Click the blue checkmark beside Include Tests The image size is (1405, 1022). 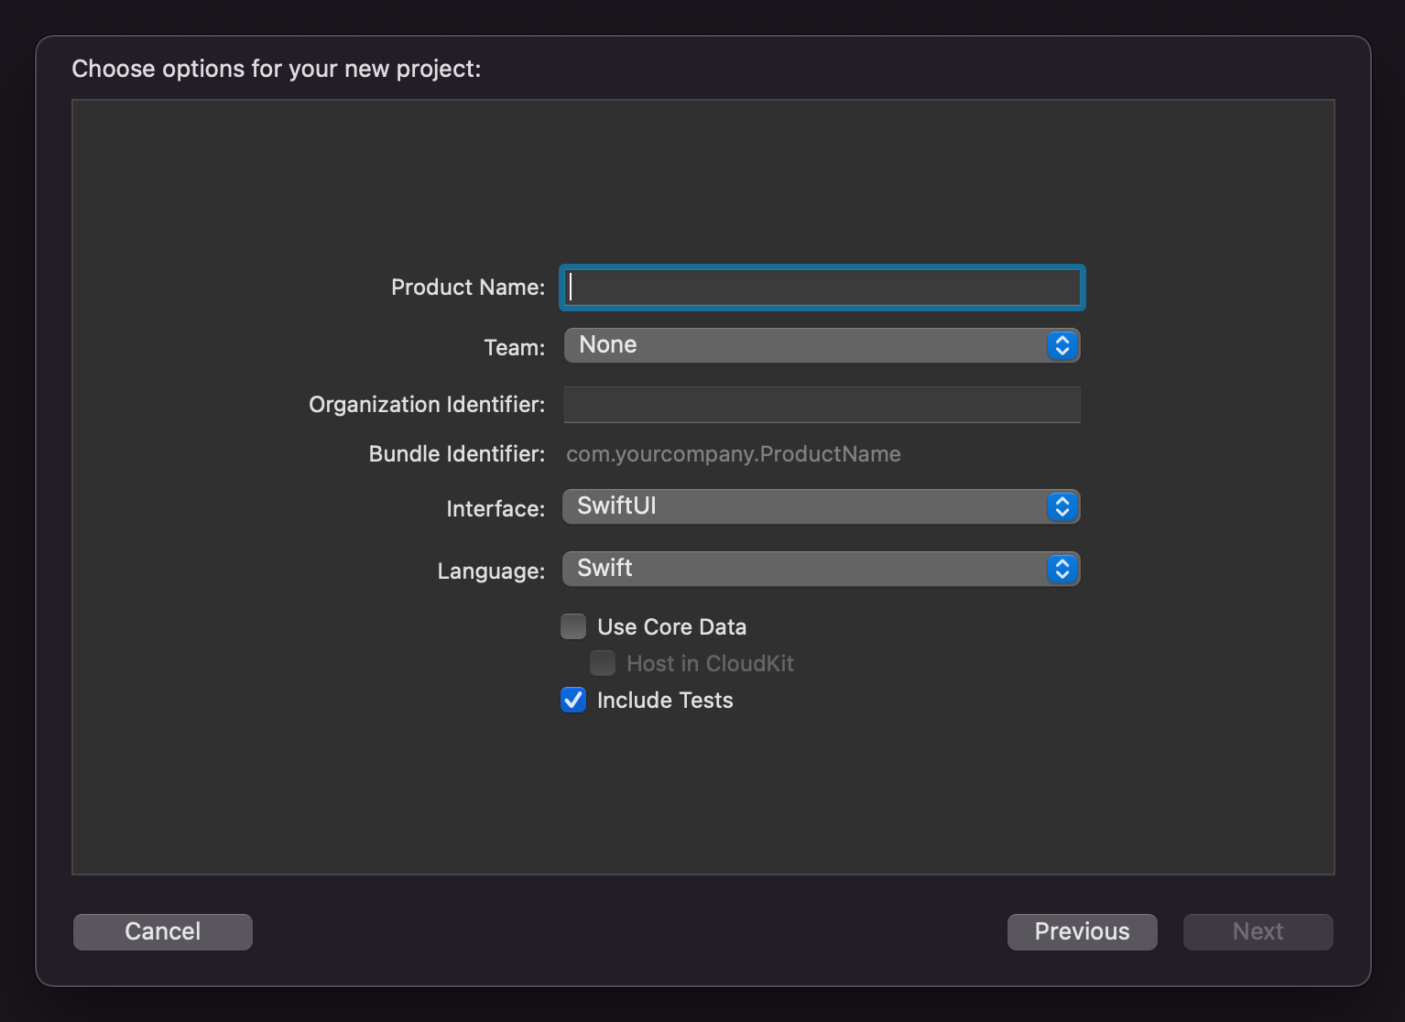pos(573,700)
